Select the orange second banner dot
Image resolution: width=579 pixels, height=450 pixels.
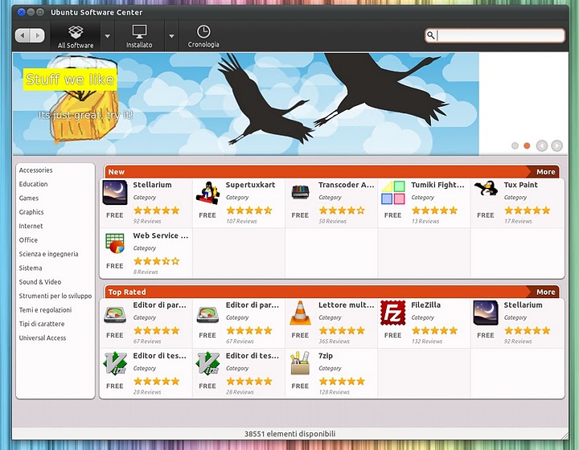527,145
